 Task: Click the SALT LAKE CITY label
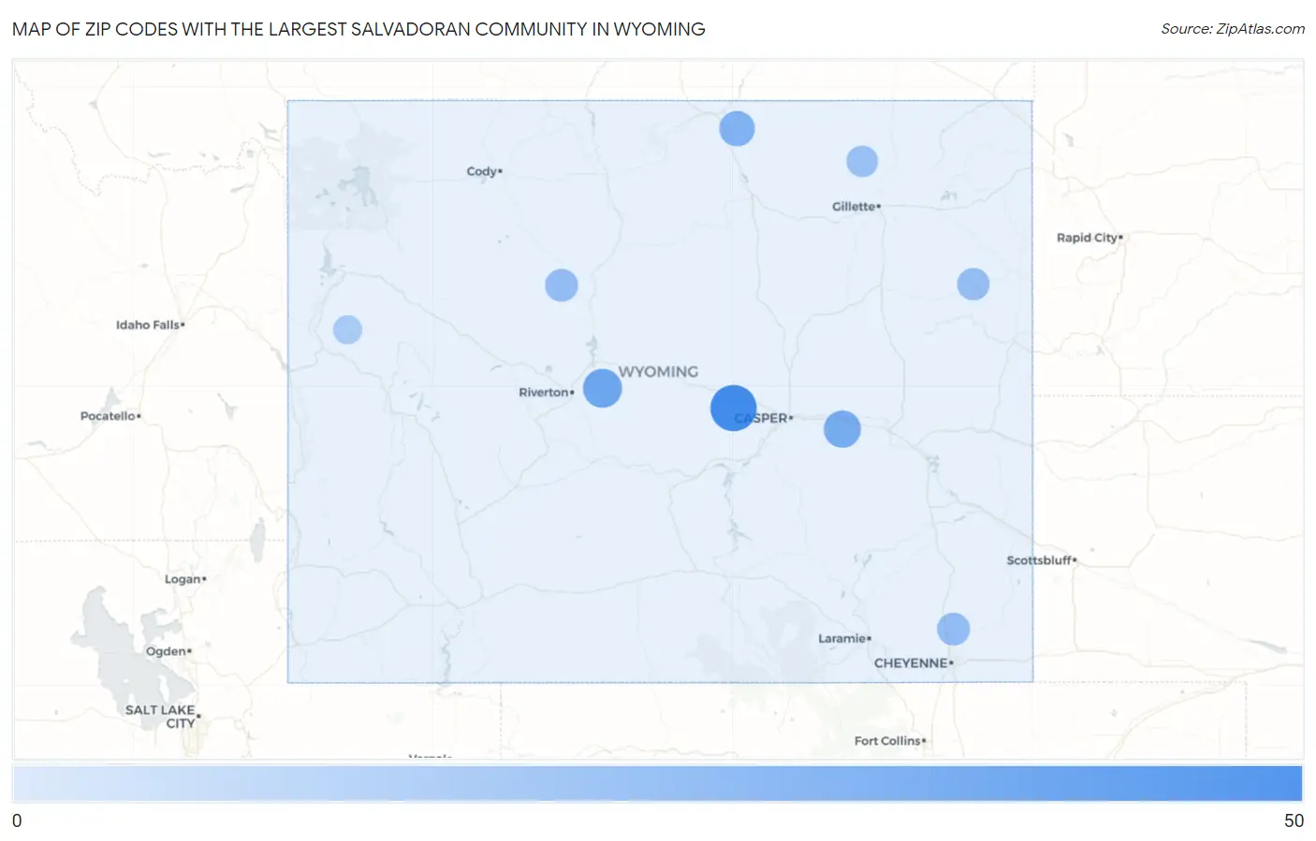tap(161, 716)
